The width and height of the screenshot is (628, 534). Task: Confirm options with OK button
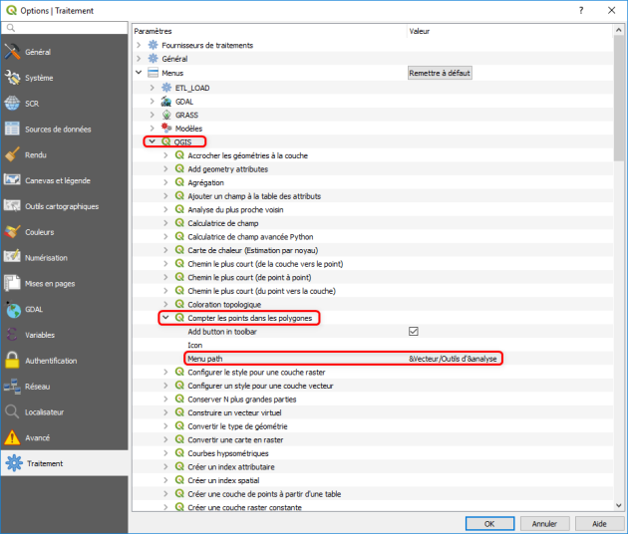point(489,524)
